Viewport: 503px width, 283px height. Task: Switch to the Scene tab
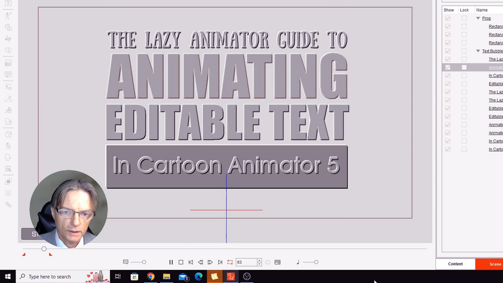[x=489, y=264]
